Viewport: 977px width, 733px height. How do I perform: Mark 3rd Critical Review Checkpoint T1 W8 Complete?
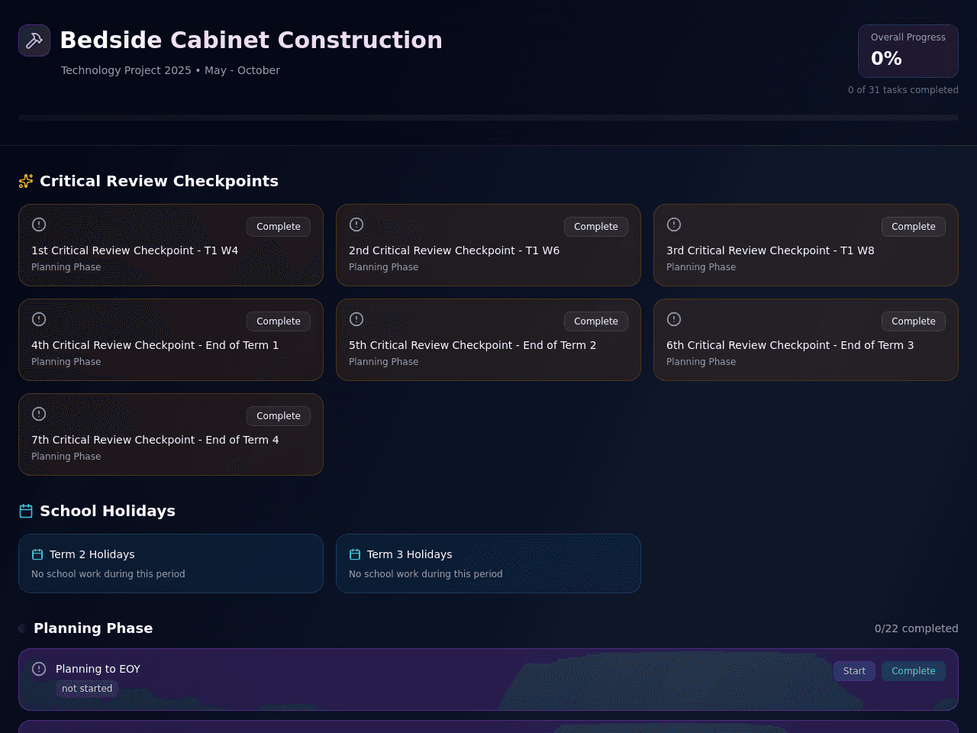click(x=914, y=227)
